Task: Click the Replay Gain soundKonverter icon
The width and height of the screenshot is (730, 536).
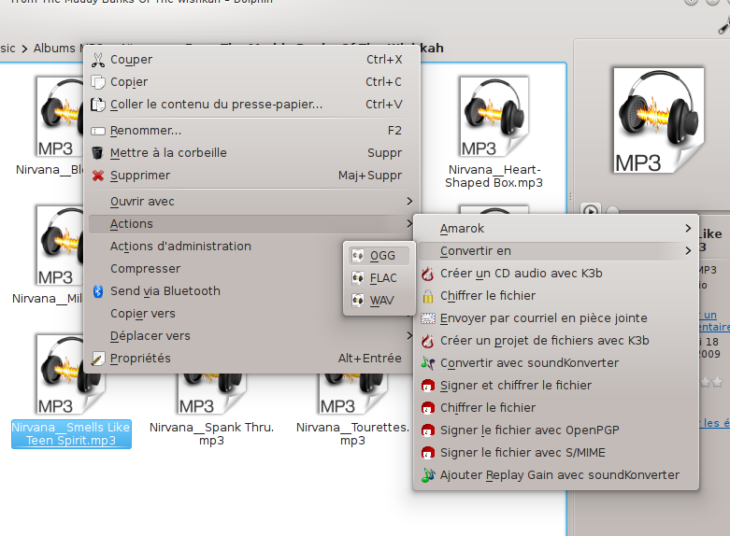Action: pyautogui.click(x=428, y=475)
